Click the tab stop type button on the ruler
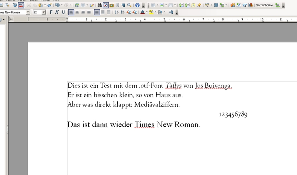Viewport: 297px width, 175px height. point(12,19)
